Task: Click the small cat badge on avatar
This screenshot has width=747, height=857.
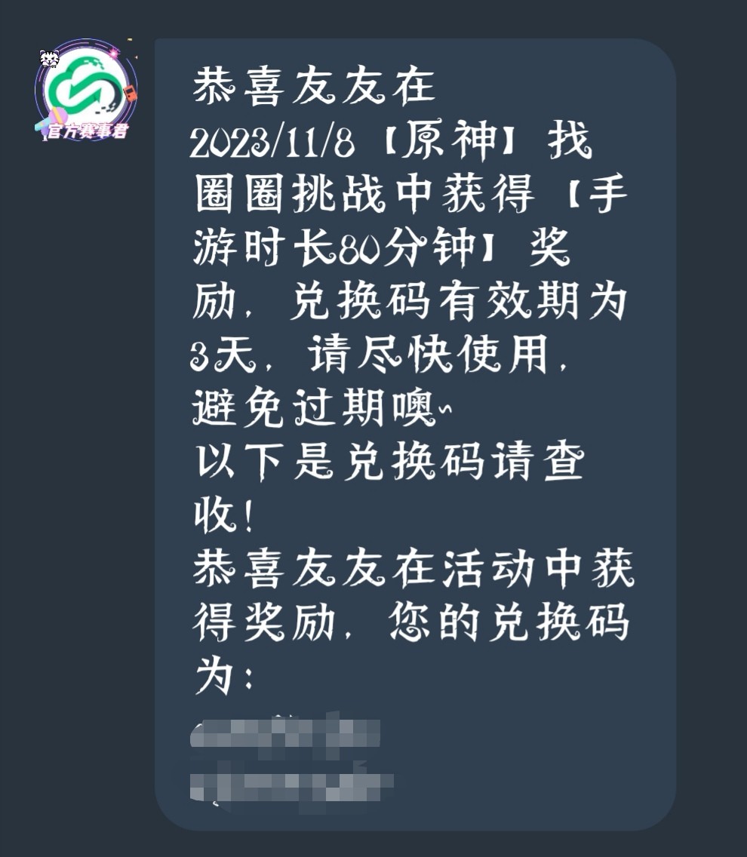Action: pyautogui.click(x=50, y=58)
